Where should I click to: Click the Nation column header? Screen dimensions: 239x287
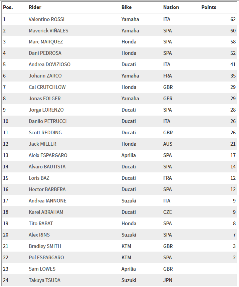click(171, 7)
